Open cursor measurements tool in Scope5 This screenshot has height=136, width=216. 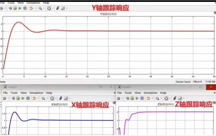pyautogui.click(x=180, y=98)
